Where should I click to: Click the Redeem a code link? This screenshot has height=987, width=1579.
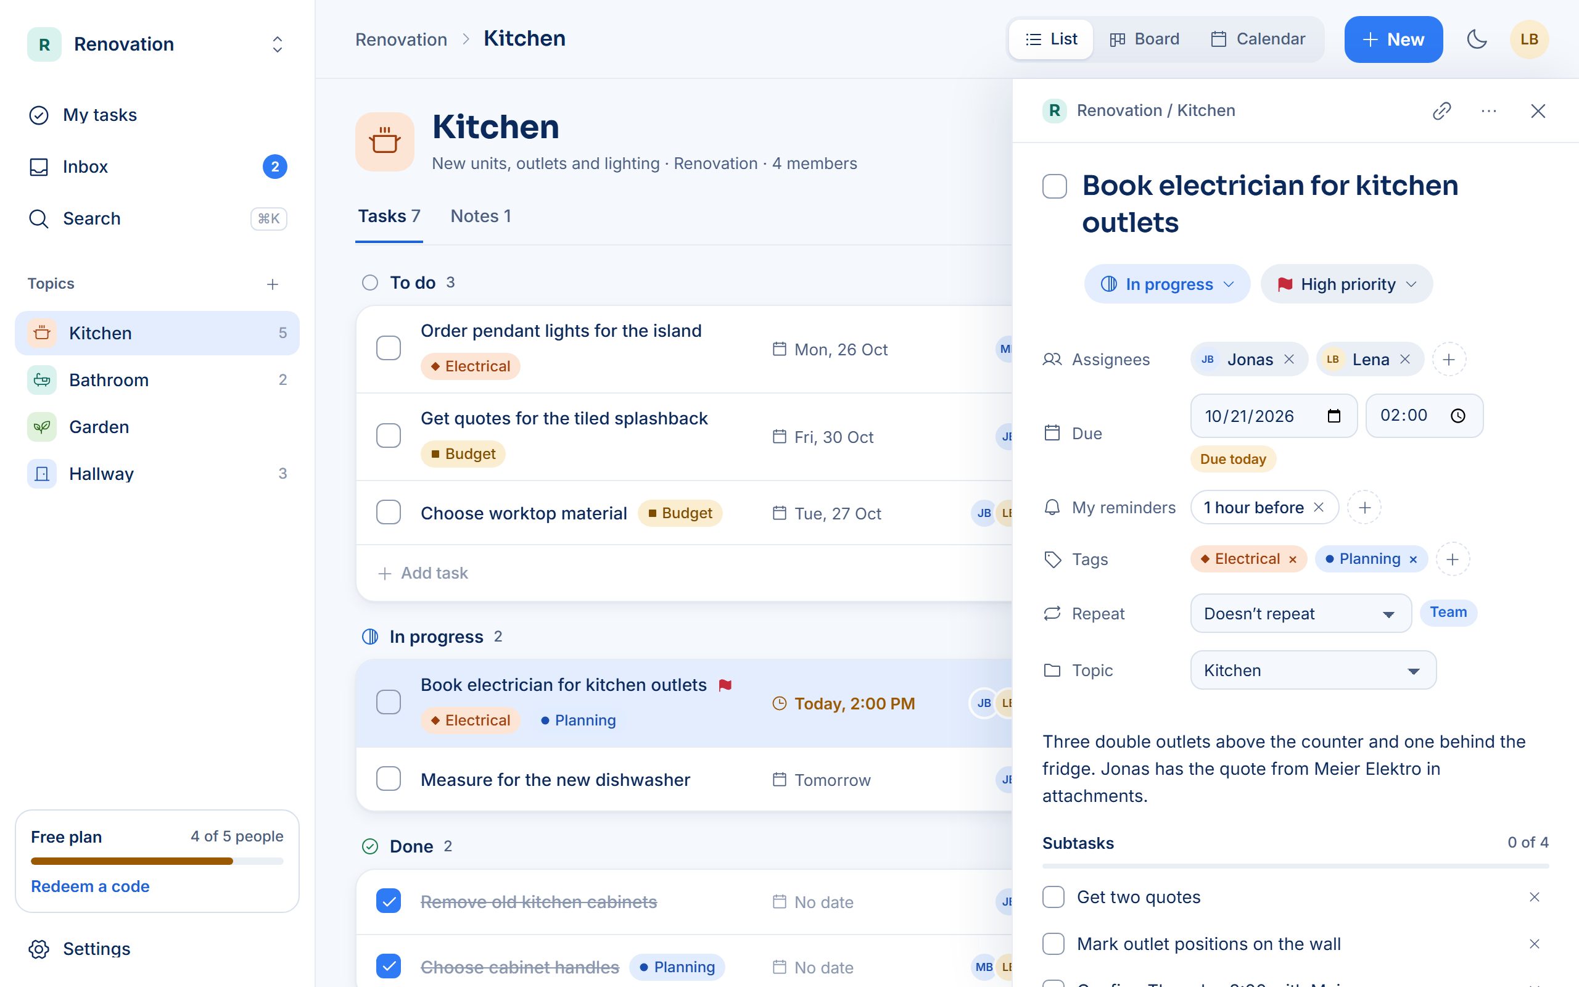(x=90, y=886)
